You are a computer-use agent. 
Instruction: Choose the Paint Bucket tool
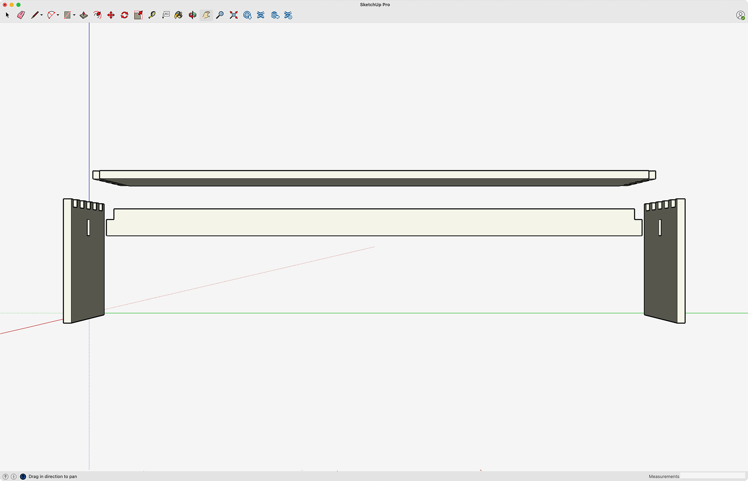[178, 15]
